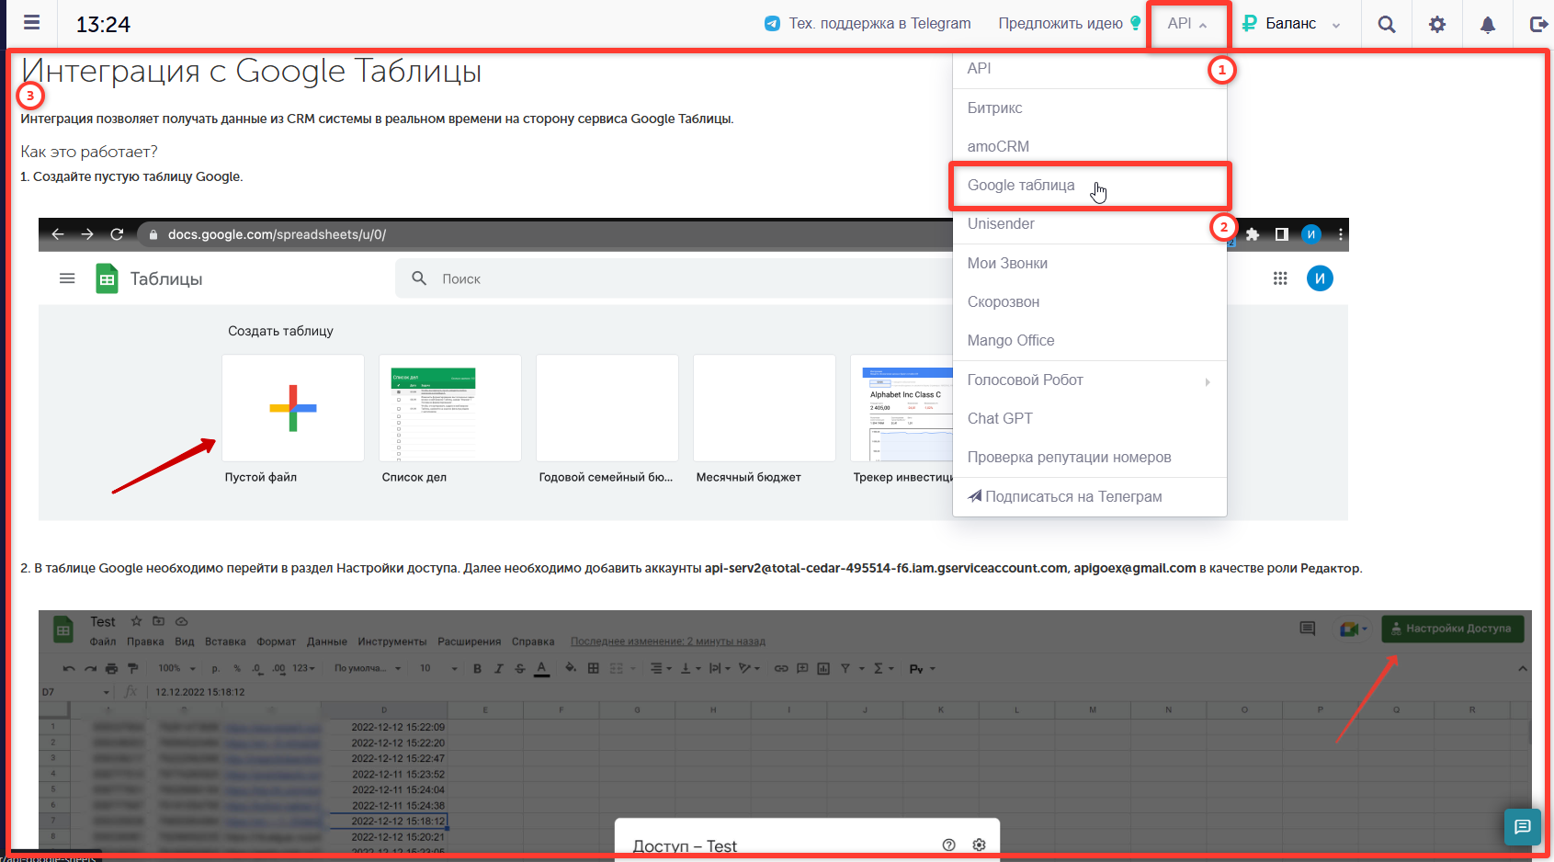Click Месячный бюджет template thumbnail
This screenshot has width=1554, height=862.
tap(765, 408)
